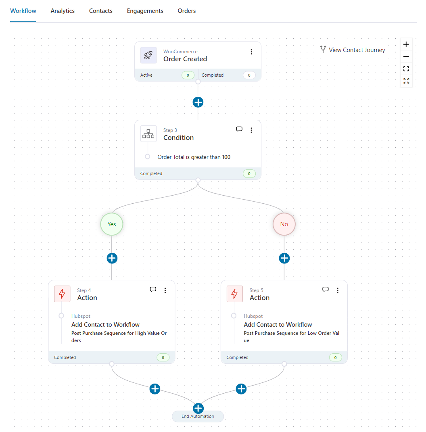This screenshot has height=432, width=426.
Task: Click the fullscreen expand canvas icon
Action: point(406,81)
